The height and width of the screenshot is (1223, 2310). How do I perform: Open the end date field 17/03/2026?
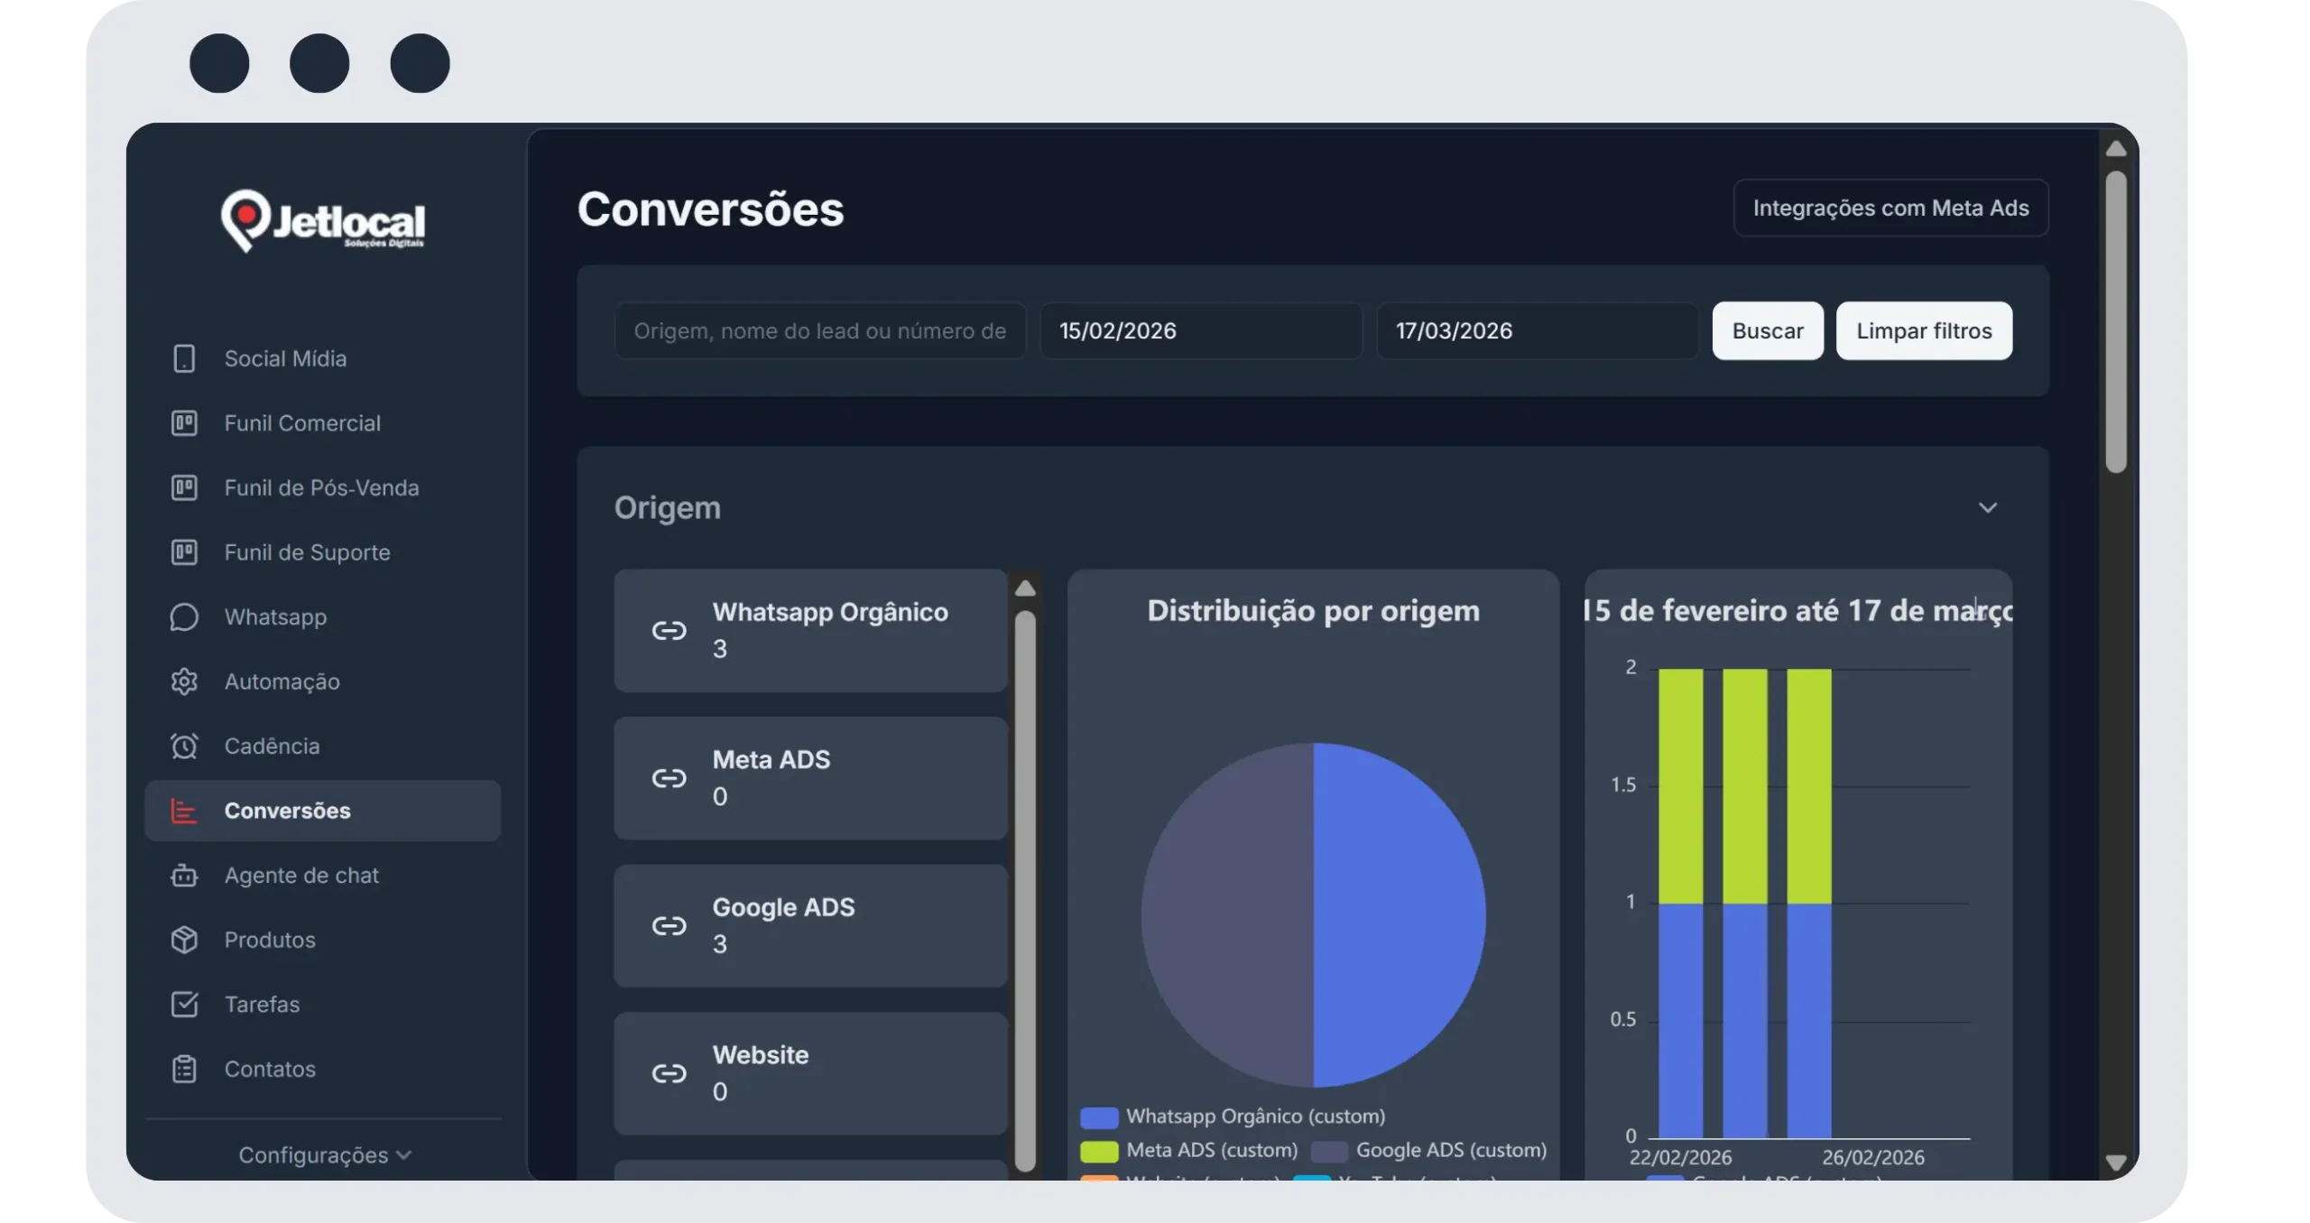pyautogui.click(x=1537, y=330)
